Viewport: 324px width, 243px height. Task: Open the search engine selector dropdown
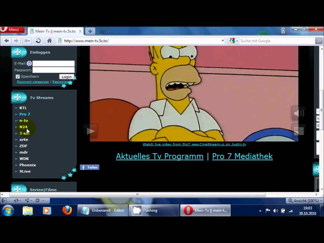click(234, 41)
